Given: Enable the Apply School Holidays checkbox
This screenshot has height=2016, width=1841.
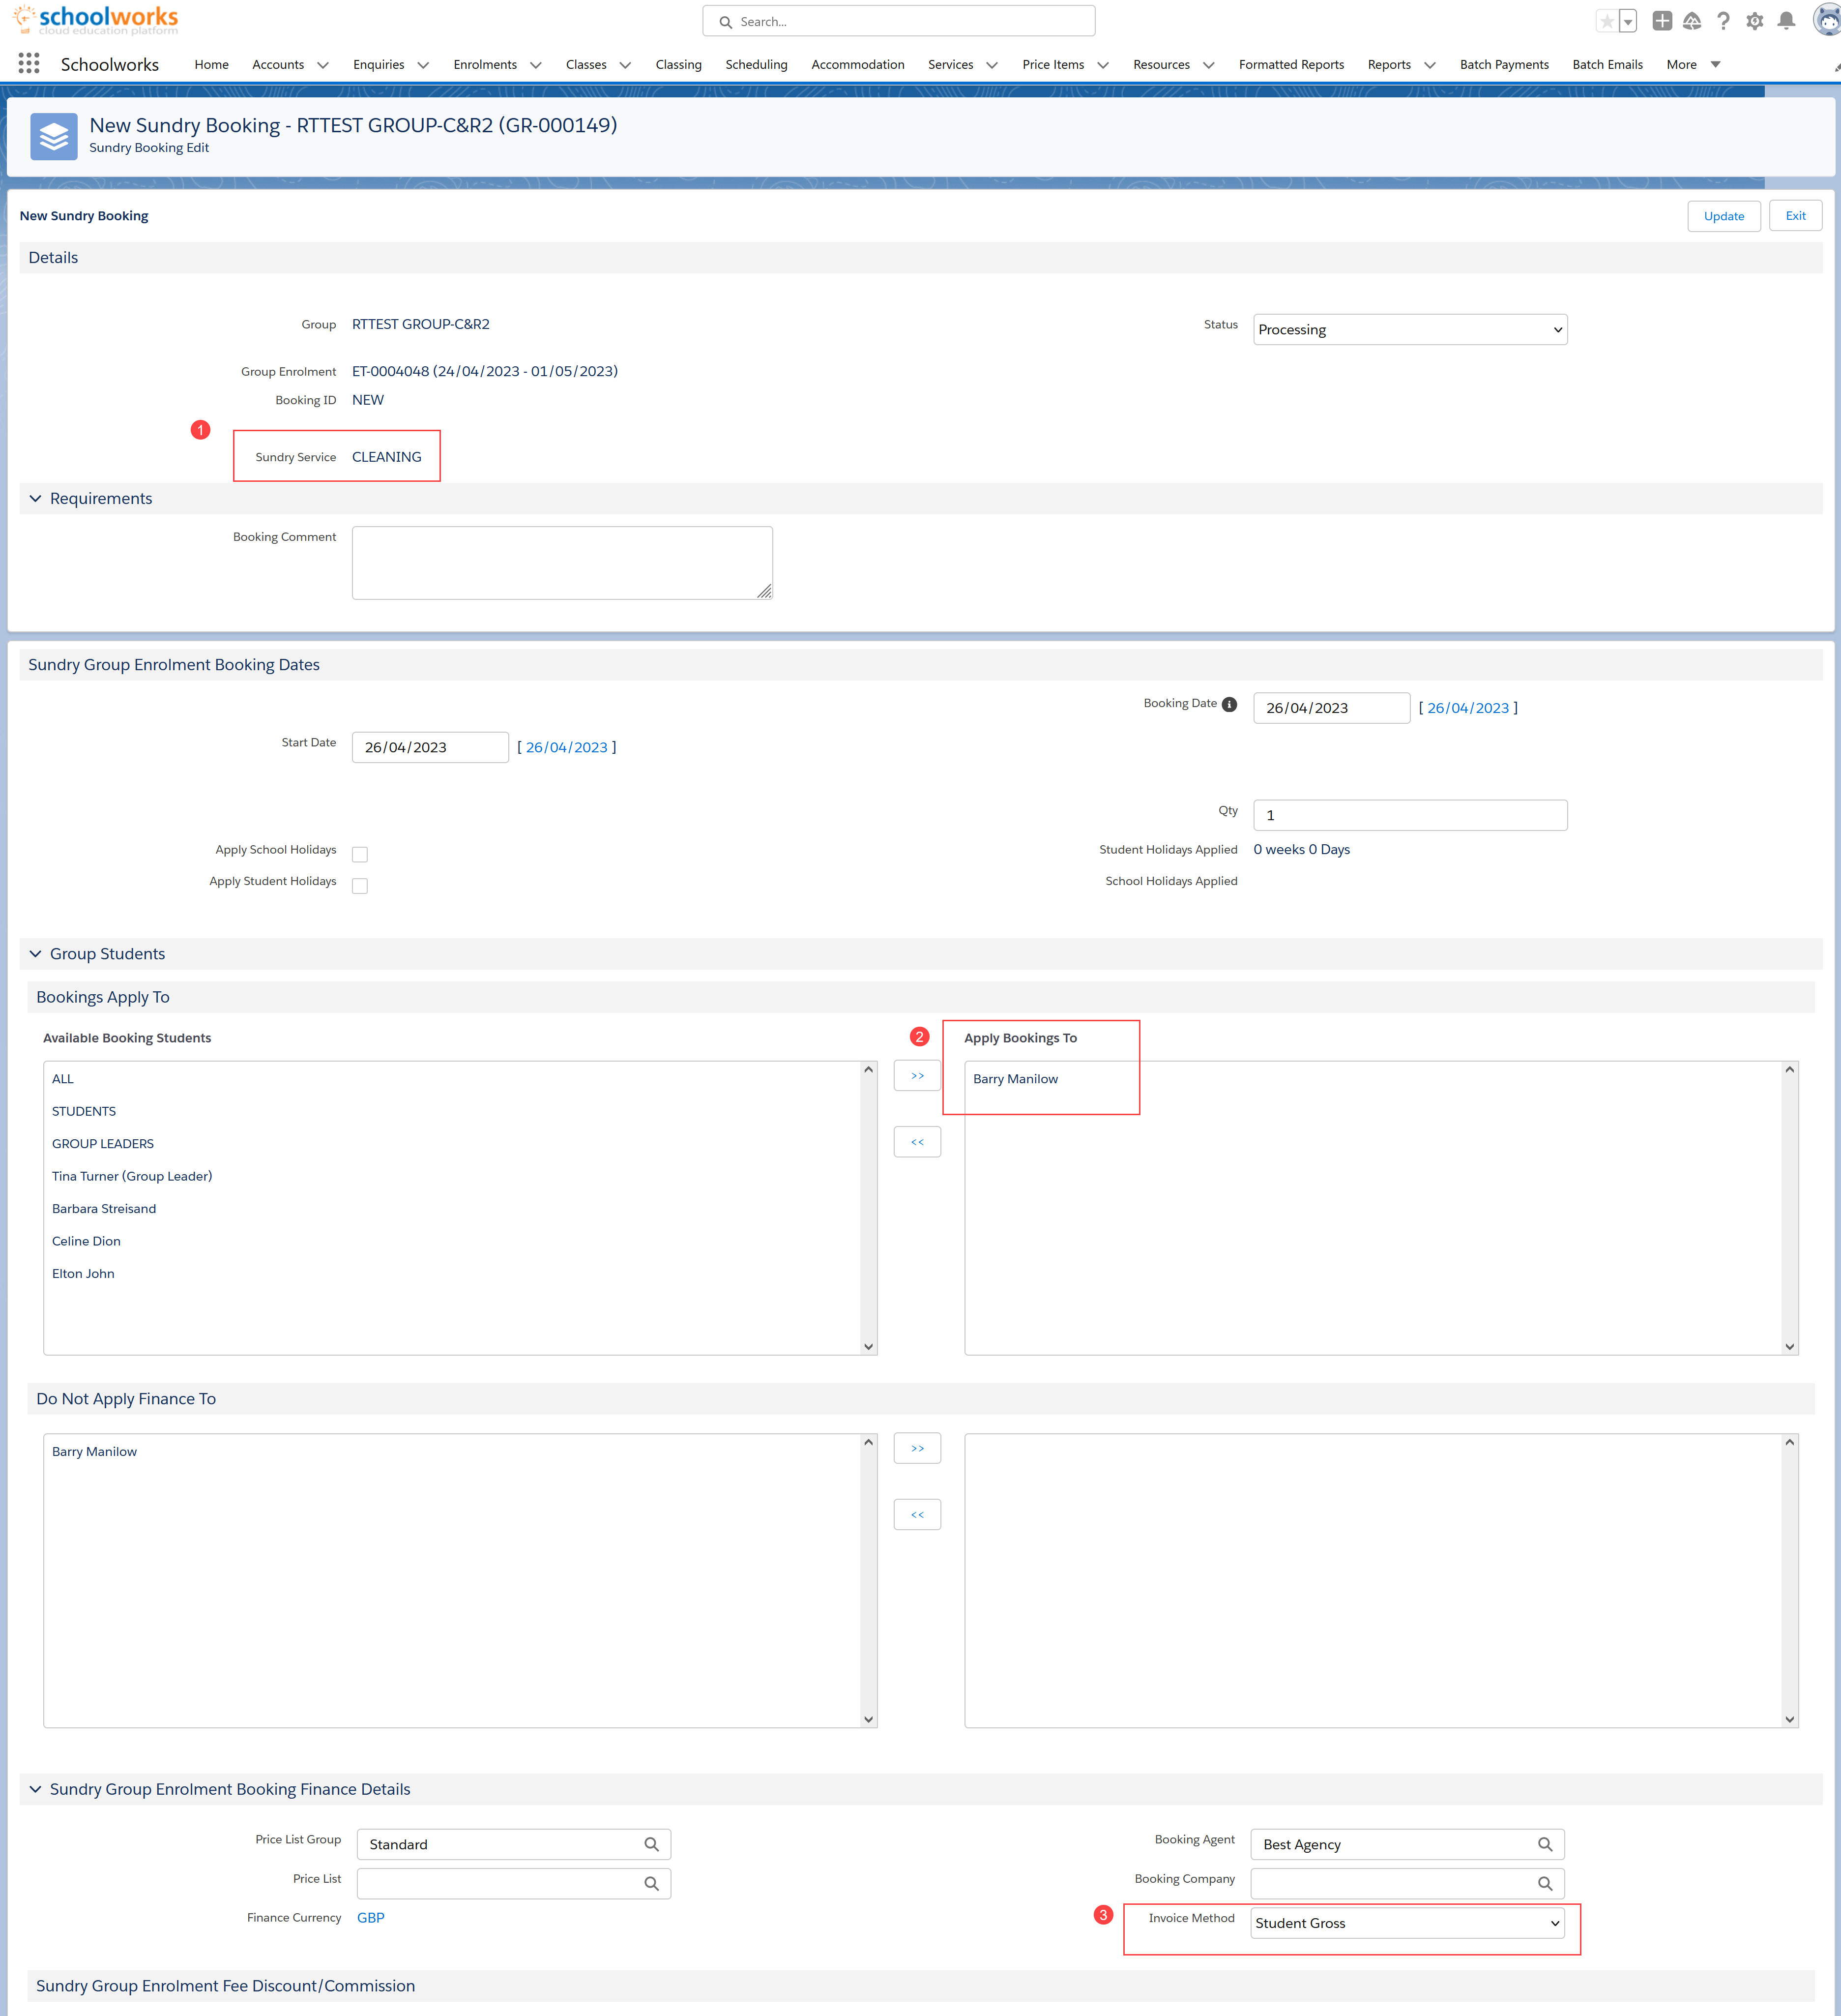Looking at the screenshot, I should [360, 854].
